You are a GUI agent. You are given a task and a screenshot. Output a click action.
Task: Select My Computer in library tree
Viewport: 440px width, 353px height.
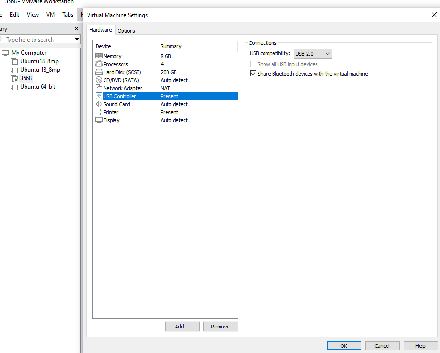tap(29, 53)
